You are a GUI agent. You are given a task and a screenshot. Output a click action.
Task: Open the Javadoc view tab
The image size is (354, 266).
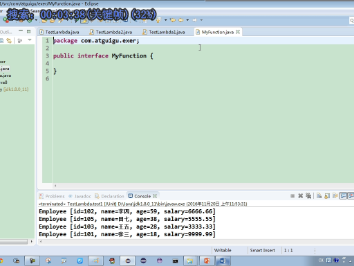coord(80,196)
